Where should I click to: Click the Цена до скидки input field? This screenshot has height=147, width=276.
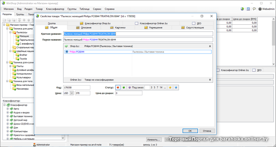coord(129,93)
